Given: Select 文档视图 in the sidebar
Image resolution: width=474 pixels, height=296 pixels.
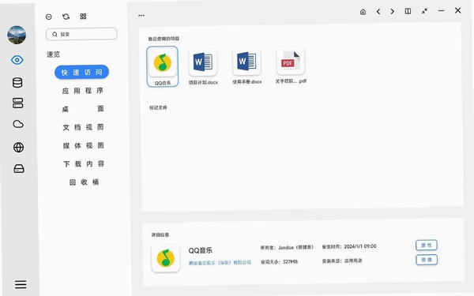Looking at the screenshot, I should coord(83,127).
